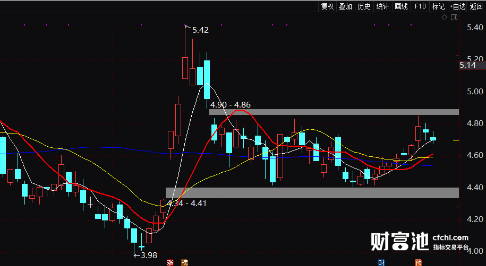
Task: Click the 5.40 price axis label
Action: (x=475, y=28)
